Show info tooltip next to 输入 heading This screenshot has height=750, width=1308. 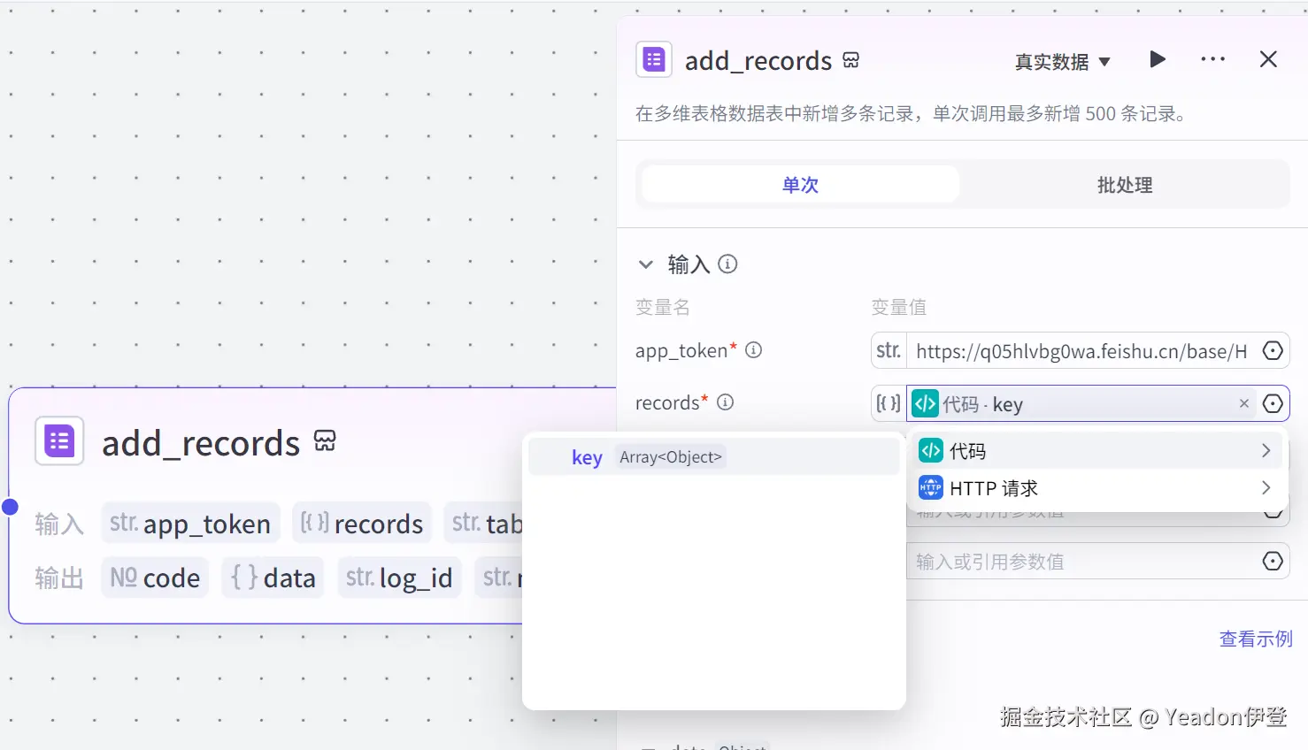(x=727, y=264)
